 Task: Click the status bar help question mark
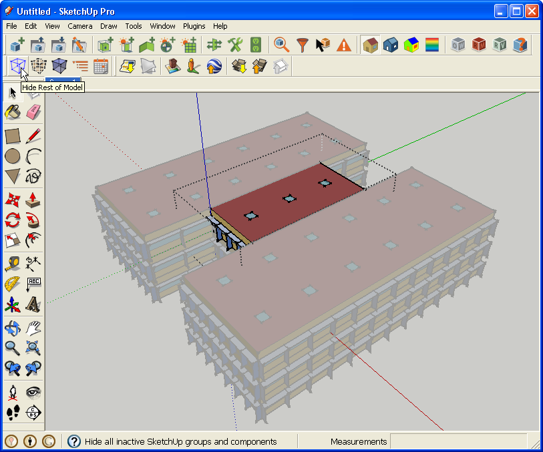click(73, 441)
